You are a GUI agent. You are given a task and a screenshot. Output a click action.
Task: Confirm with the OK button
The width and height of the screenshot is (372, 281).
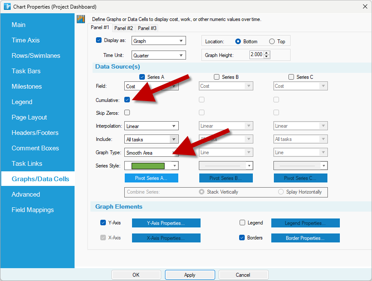pos(136,275)
